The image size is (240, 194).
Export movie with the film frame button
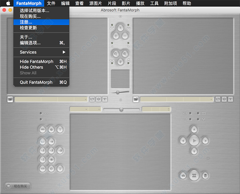[x=194, y=176]
